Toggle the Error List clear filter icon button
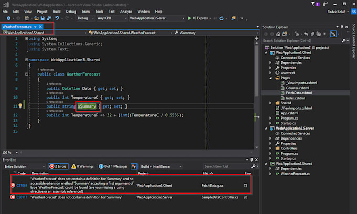This screenshot has height=214, width=357. click(134, 166)
